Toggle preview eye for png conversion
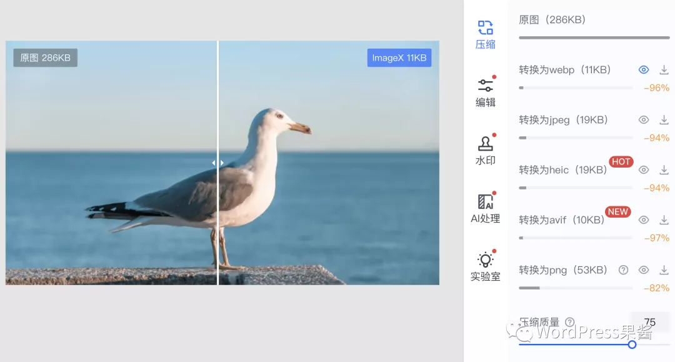 point(644,270)
